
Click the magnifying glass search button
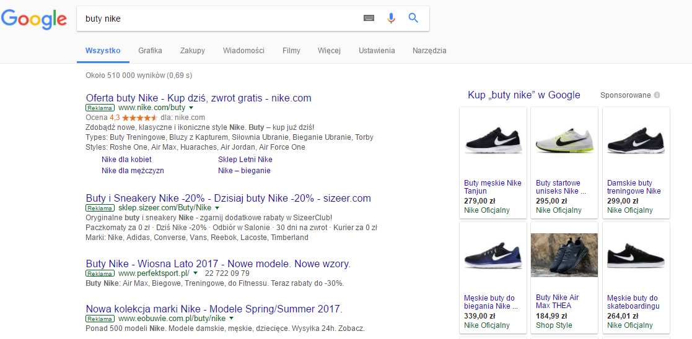coord(413,19)
